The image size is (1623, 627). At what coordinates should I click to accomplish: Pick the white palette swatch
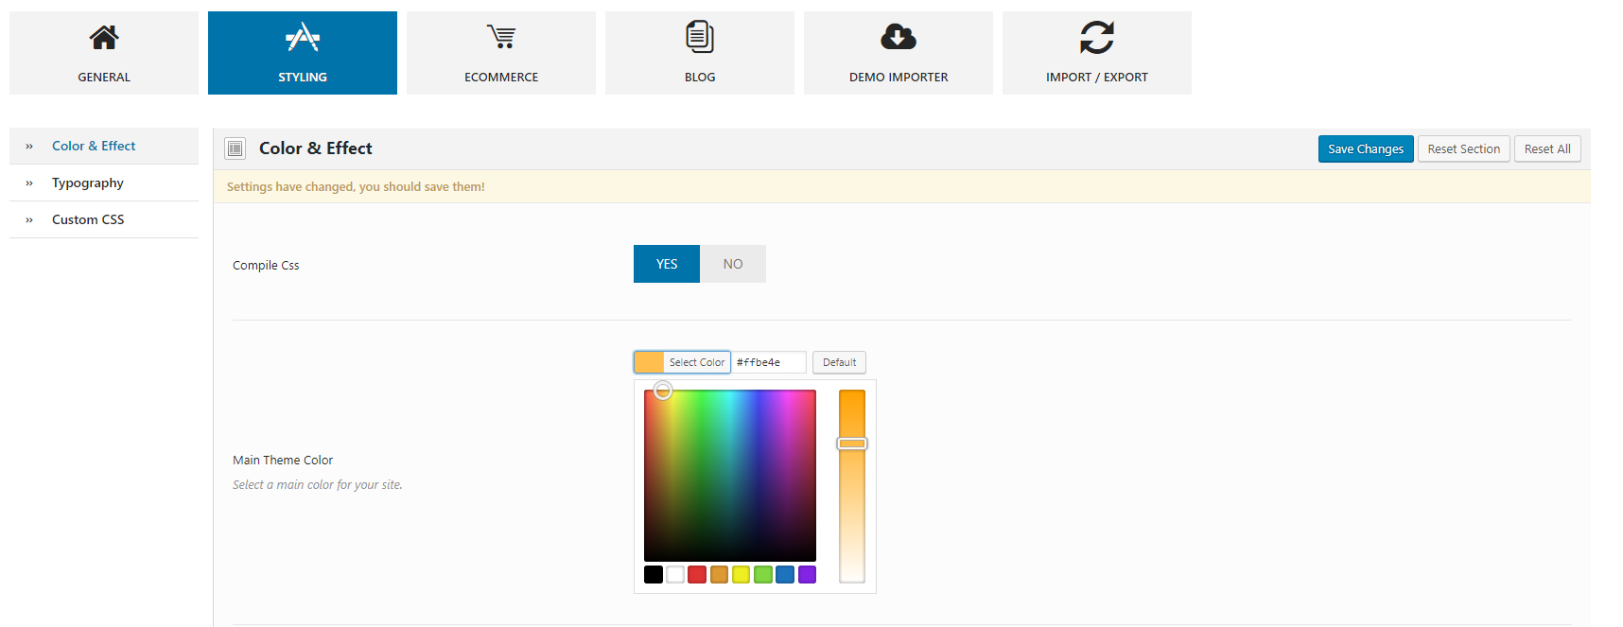click(x=675, y=574)
